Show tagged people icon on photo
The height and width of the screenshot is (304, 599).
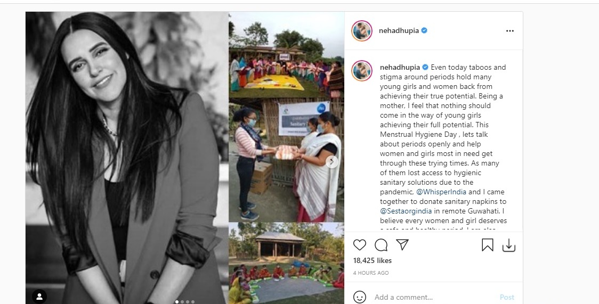point(39,297)
